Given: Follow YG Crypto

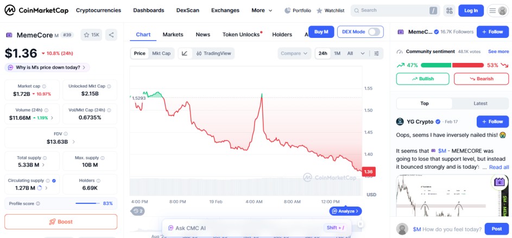Looking at the screenshot, I should tap(493, 121).
